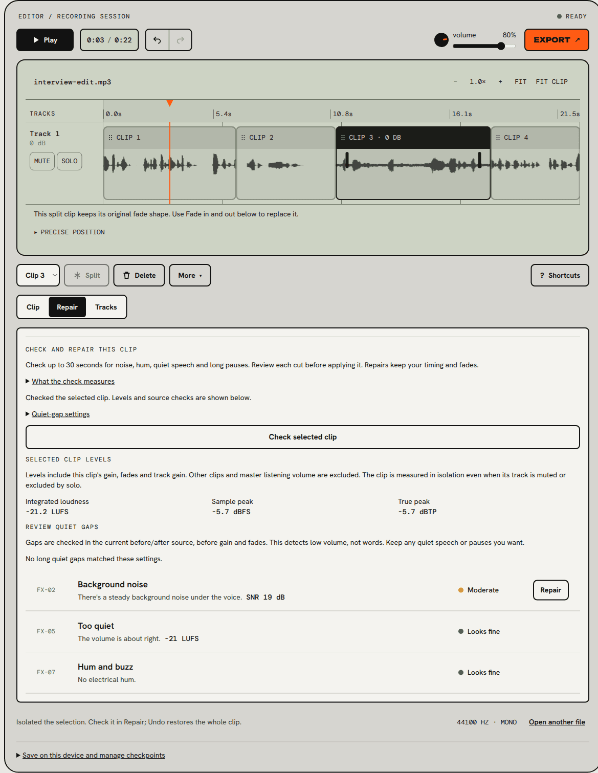This screenshot has height=773, width=598.
Task: Grab the Clip 3 drag handle dots
Action: (x=343, y=138)
